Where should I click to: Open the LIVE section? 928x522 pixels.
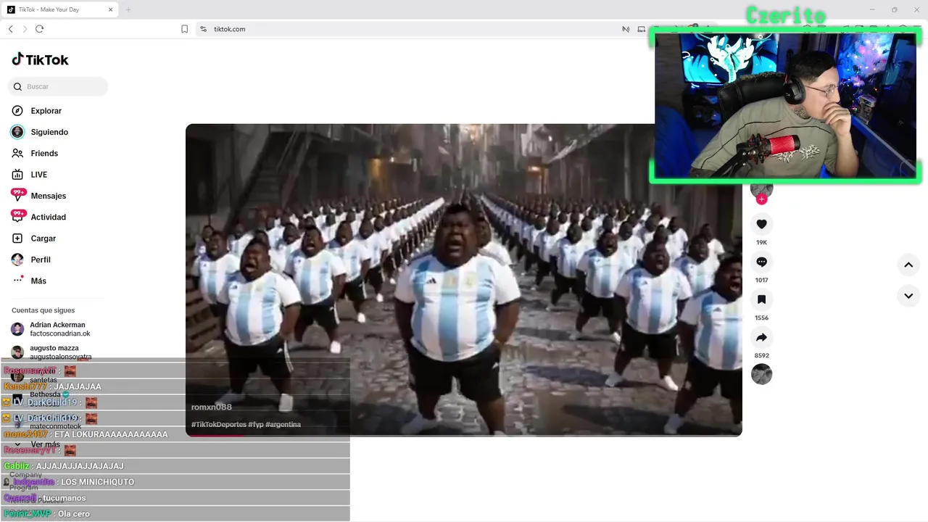click(38, 175)
